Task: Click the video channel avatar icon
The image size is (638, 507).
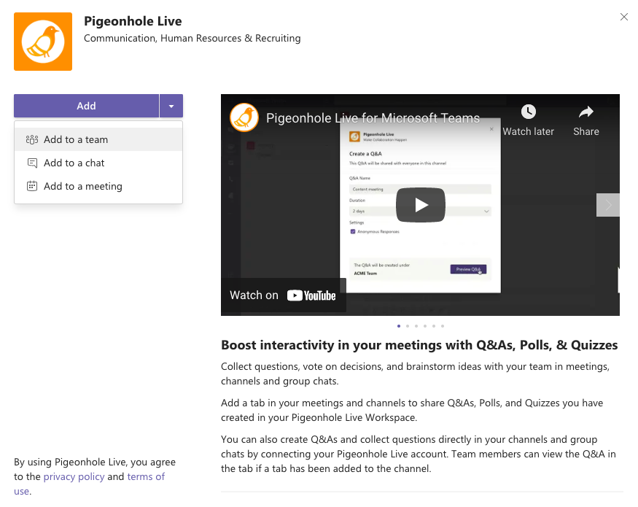Action: click(x=244, y=117)
